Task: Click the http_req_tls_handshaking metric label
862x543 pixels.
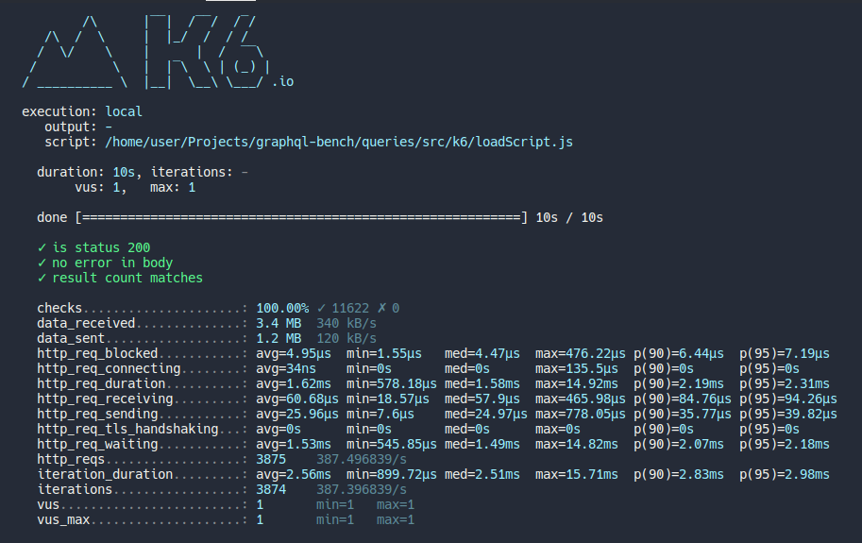Action: point(127,430)
